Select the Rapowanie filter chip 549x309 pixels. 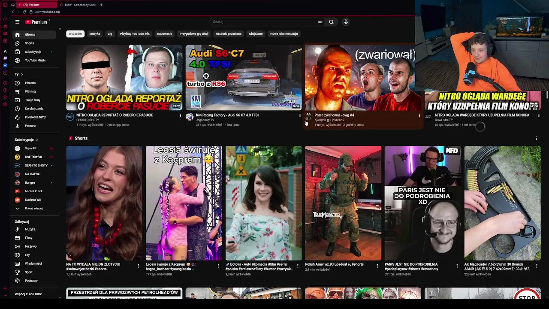point(164,34)
